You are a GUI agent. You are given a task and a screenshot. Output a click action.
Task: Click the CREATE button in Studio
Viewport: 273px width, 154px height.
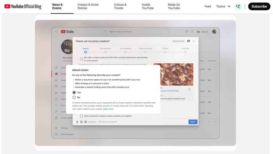(203, 32)
